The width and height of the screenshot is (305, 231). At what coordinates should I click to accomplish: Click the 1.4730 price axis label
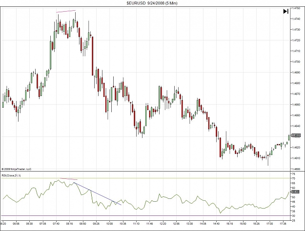296,30
